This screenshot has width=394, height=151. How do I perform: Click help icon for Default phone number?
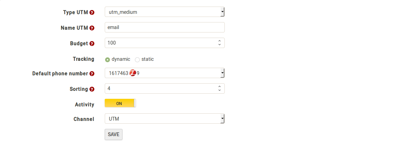click(x=92, y=74)
